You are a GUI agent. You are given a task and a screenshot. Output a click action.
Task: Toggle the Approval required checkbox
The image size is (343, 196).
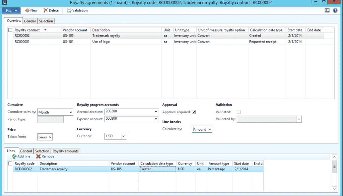[194, 112]
